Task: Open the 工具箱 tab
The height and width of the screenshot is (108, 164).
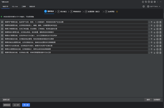Action: click(23, 7)
